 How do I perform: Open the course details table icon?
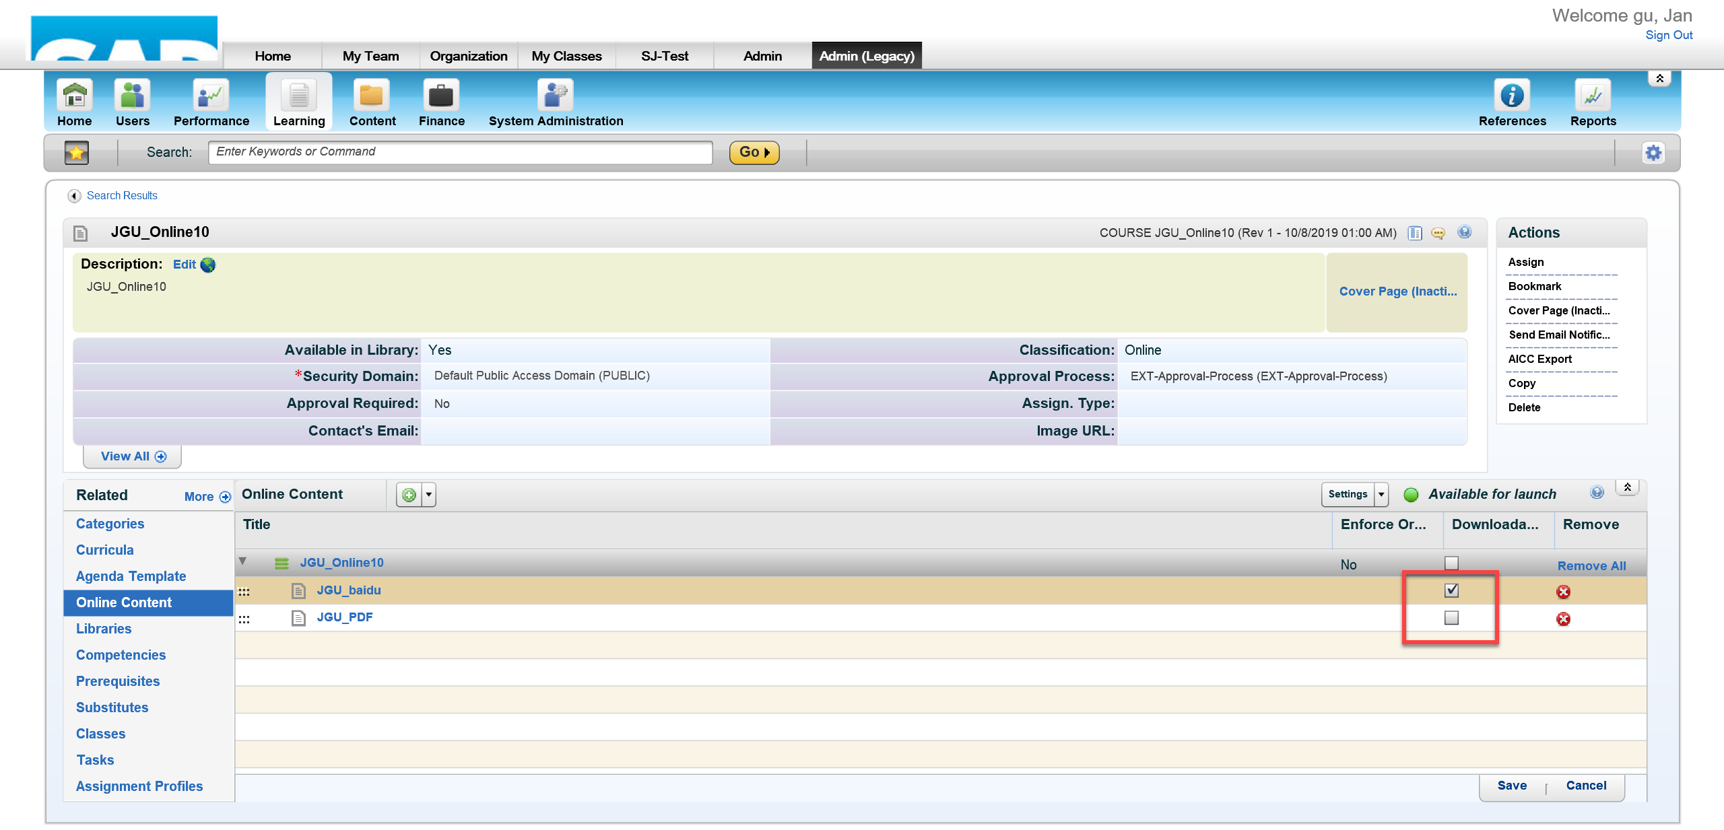1415,233
